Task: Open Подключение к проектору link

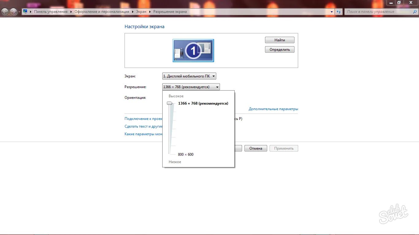Action: point(143,119)
